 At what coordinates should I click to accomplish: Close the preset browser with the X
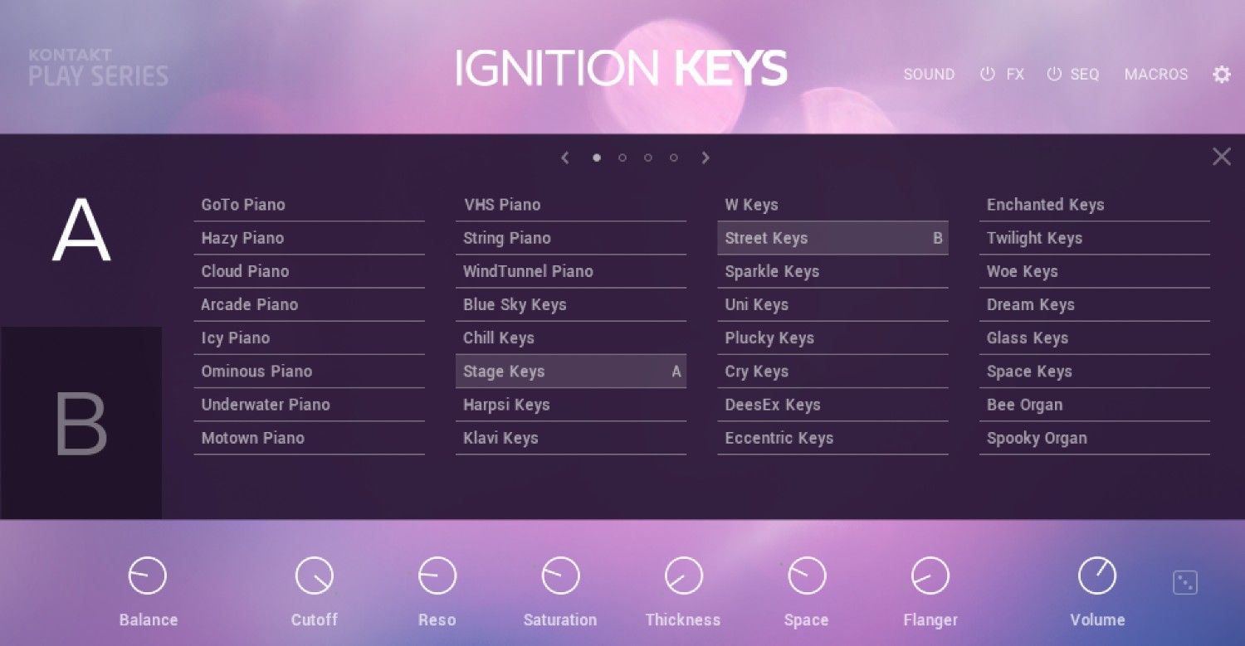pyautogui.click(x=1221, y=156)
